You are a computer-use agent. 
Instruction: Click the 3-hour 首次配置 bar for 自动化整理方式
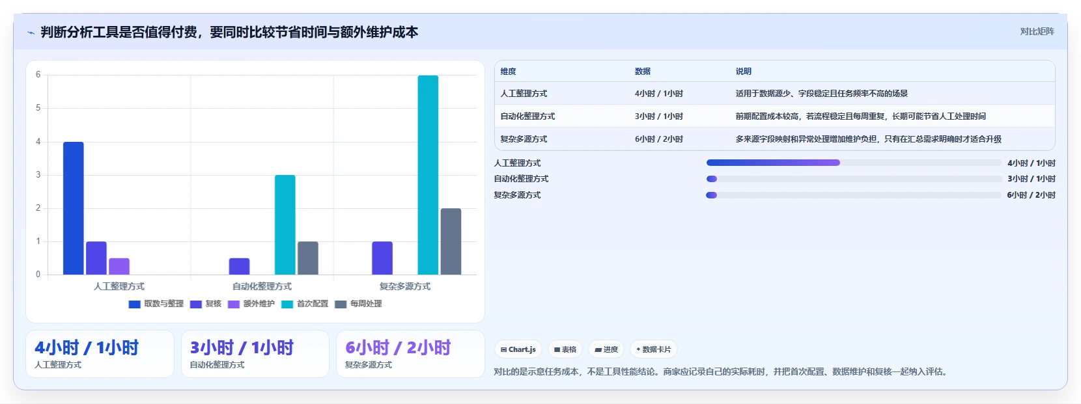[285, 224]
